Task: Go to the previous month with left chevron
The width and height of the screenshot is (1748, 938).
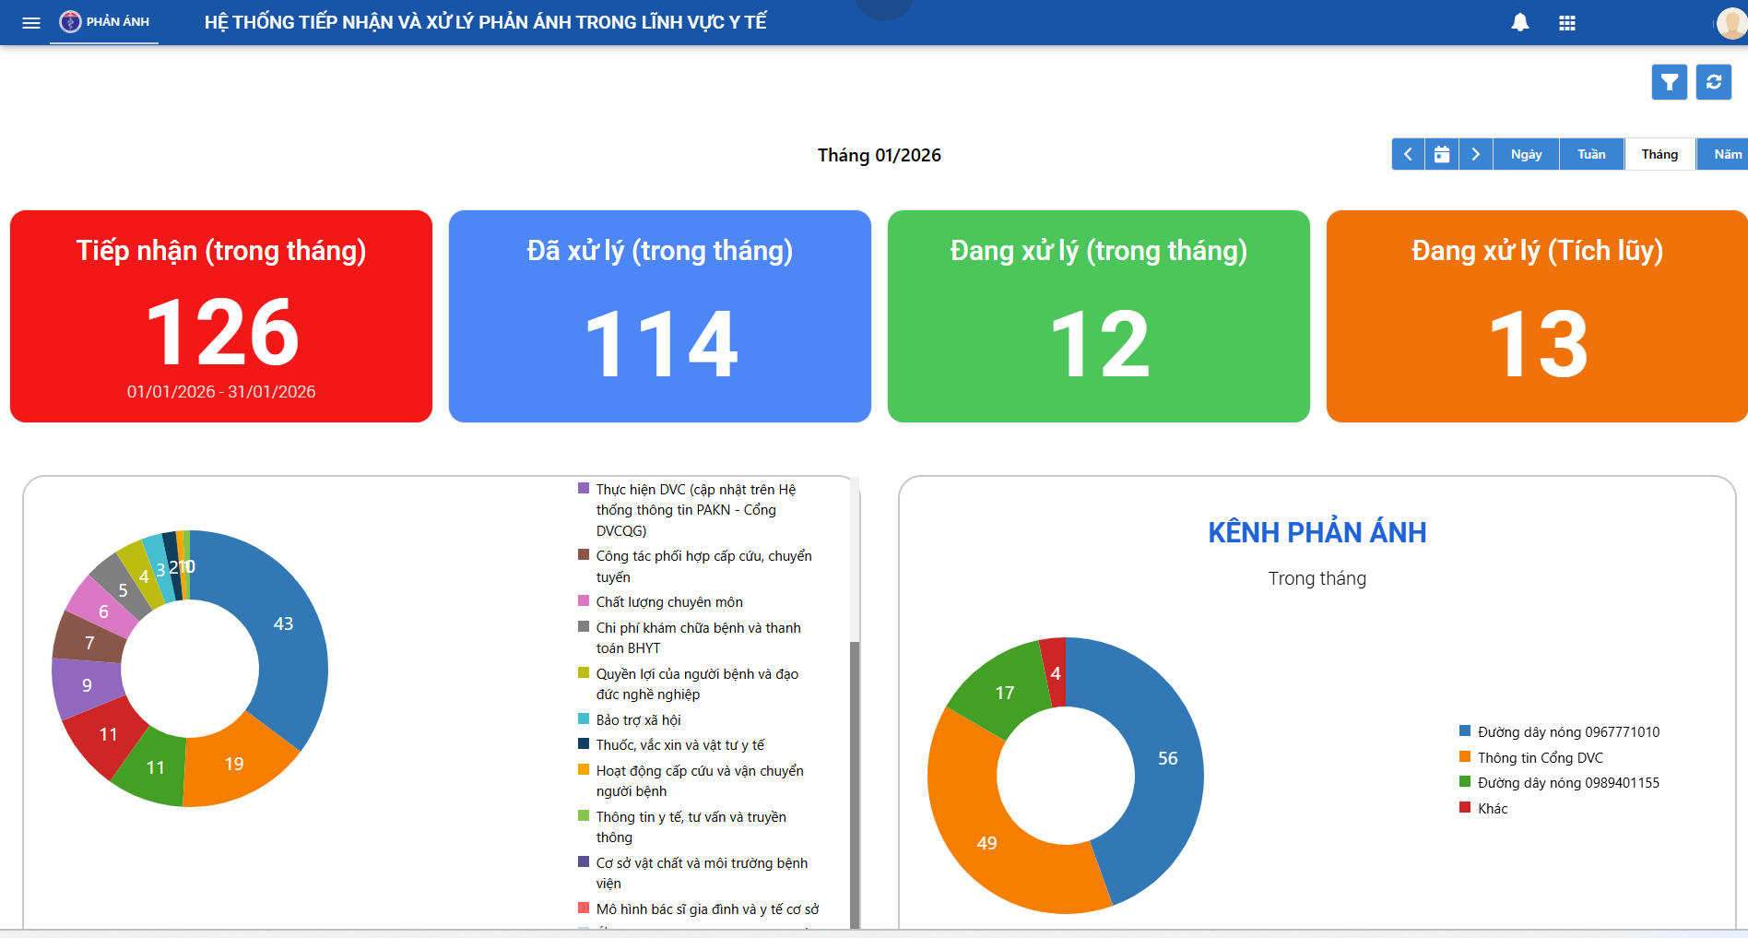Action: (x=1408, y=154)
